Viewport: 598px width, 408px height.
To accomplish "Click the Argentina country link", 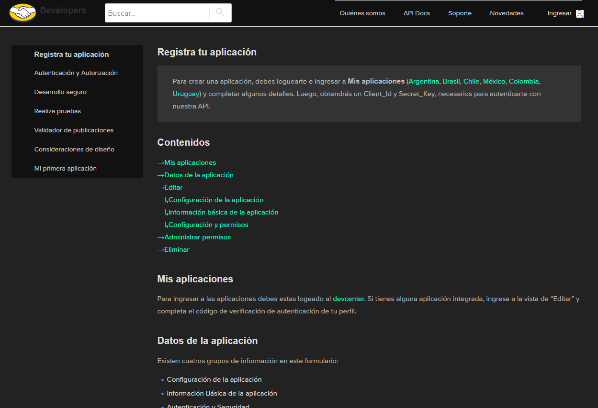I will pyautogui.click(x=423, y=82).
